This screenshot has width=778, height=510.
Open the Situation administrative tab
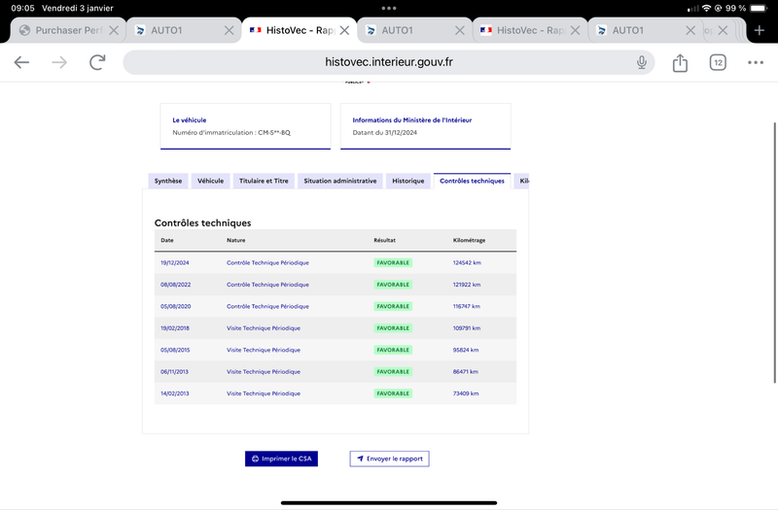[339, 181]
